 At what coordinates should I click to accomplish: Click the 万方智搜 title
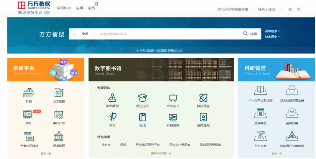52,34
